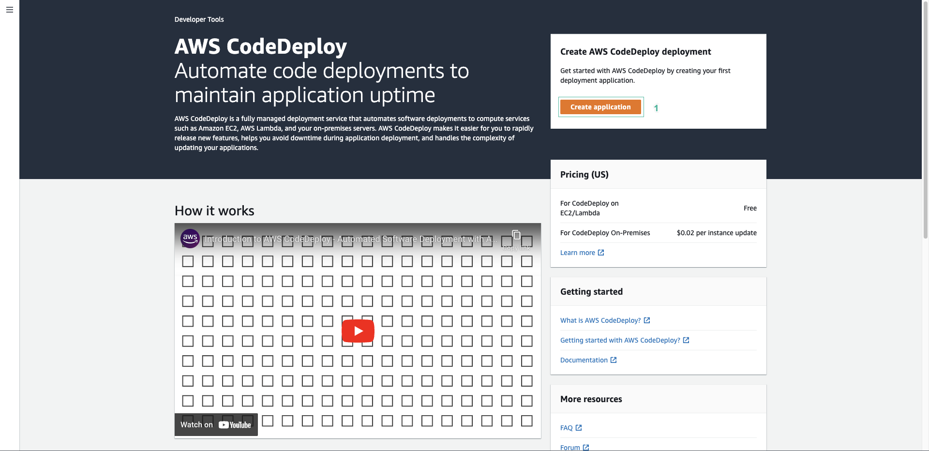This screenshot has height=451, width=929.
Task: Click external icon beside What is AWS CodeDeploy
Action: [x=647, y=320]
